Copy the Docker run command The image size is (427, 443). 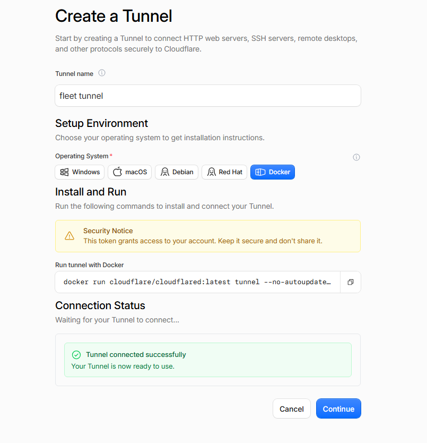point(350,282)
